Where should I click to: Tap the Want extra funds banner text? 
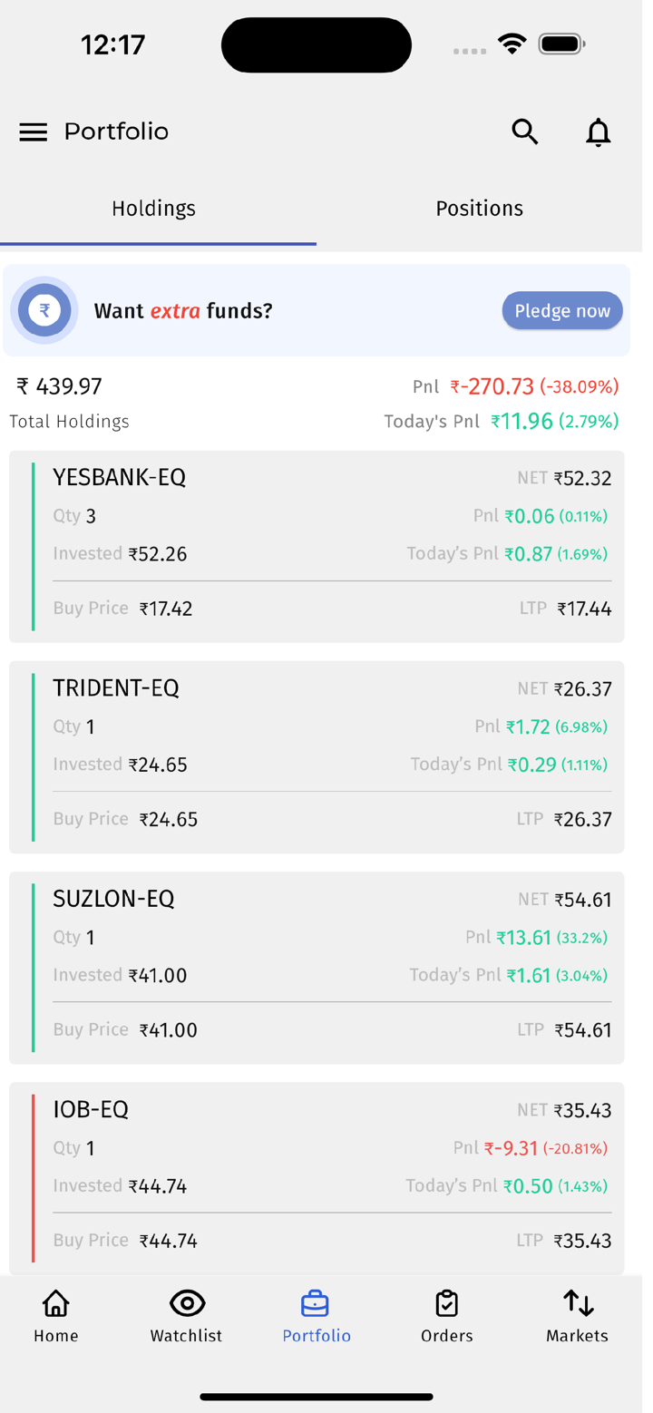183,311
